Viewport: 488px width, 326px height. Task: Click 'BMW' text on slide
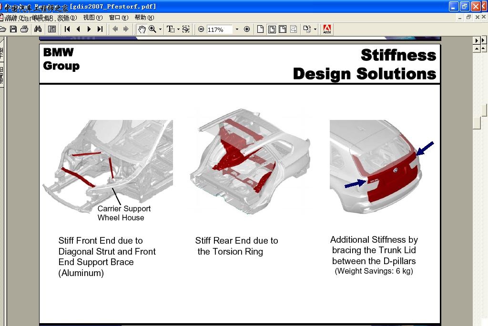coord(58,52)
